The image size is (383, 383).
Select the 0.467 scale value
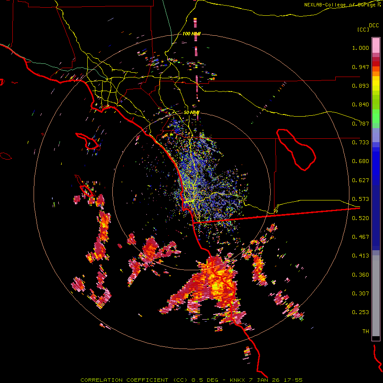coord(360,237)
